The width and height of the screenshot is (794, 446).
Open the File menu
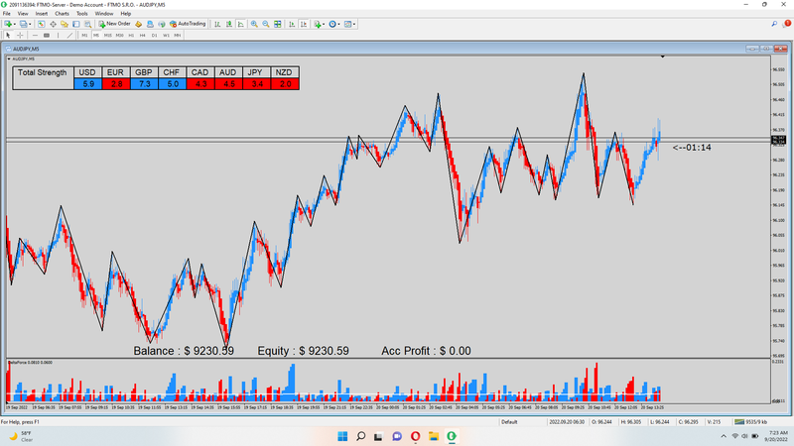pyautogui.click(x=7, y=14)
